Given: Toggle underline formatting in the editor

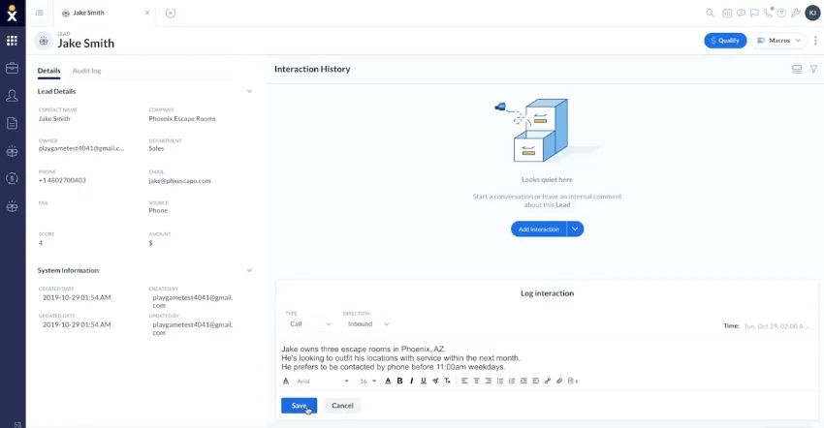Looking at the screenshot, I should click(x=424, y=381).
